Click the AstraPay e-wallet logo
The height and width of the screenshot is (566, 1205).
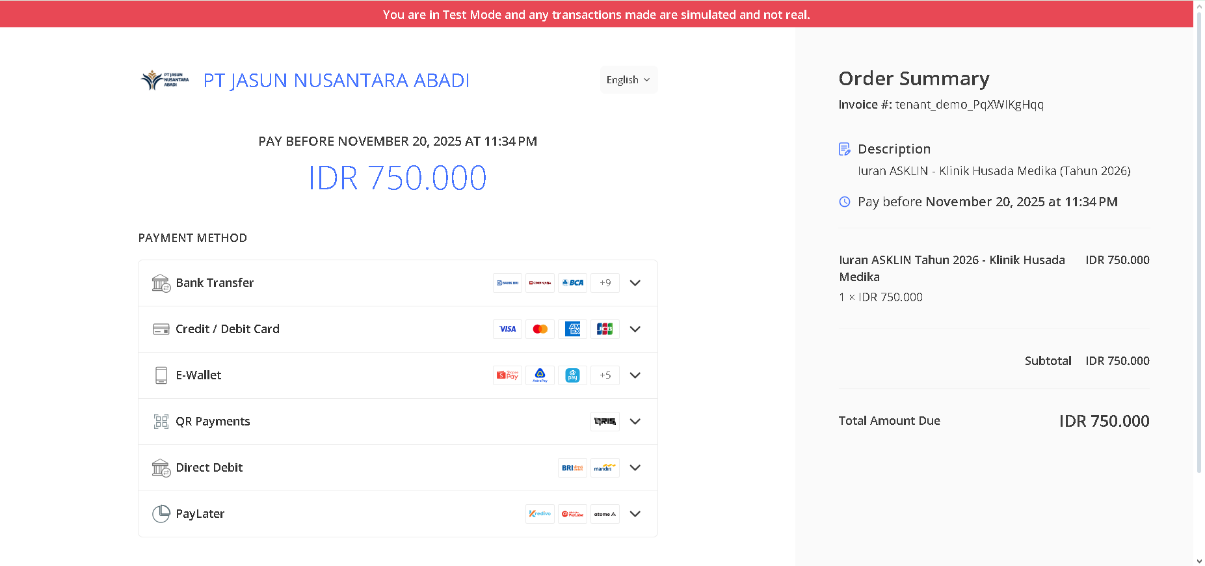coord(540,375)
